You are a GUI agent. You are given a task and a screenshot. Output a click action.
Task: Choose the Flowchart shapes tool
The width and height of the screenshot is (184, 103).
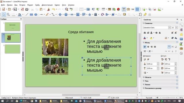pos(78,15)
